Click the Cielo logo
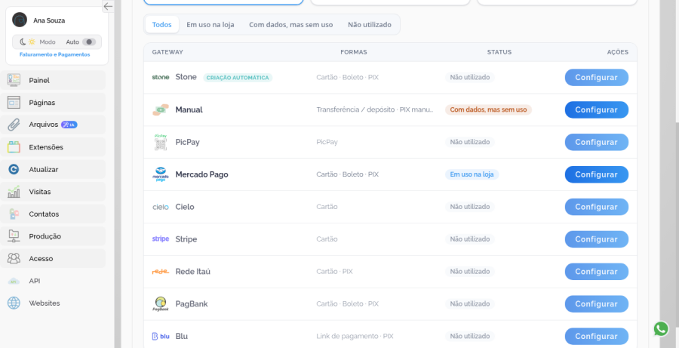 point(161,207)
